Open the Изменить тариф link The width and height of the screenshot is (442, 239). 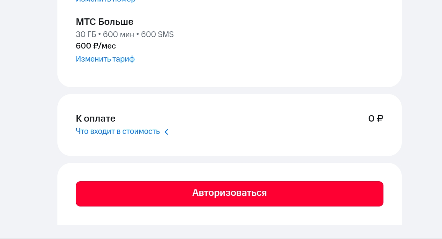[105, 59]
